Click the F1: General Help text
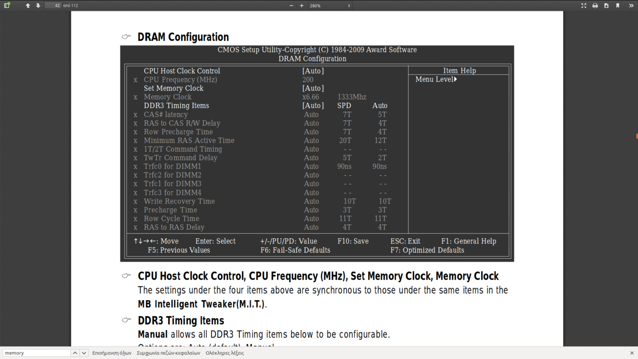The image size is (638, 359). coord(469,241)
